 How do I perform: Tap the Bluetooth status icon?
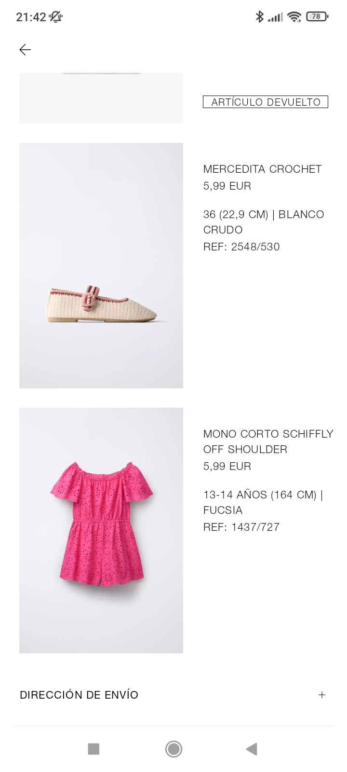pyautogui.click(x=259, y=17)
